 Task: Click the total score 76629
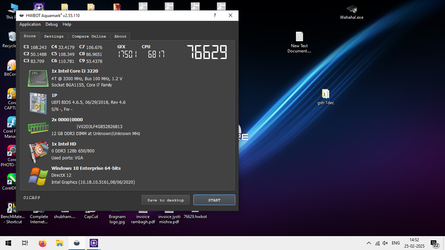tap(207, 52)
